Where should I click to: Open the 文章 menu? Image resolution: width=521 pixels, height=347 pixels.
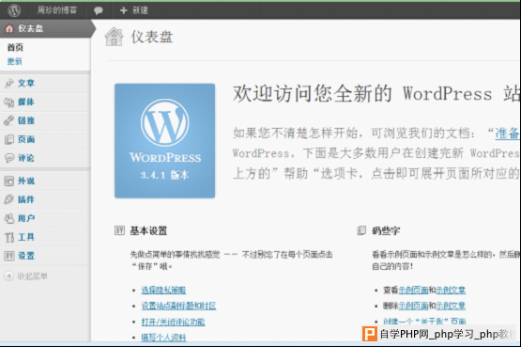click(x=26, y=83)
